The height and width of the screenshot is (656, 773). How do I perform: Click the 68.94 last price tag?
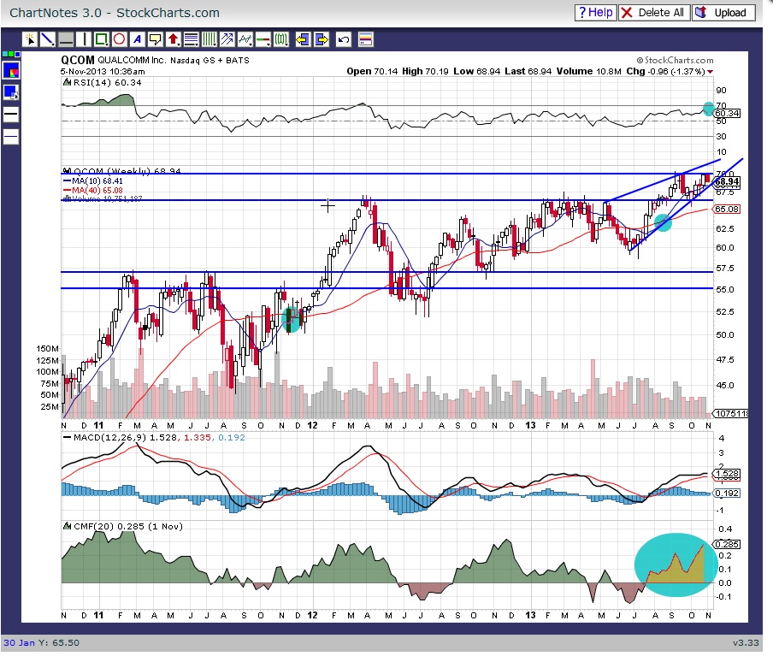(727, 181)
